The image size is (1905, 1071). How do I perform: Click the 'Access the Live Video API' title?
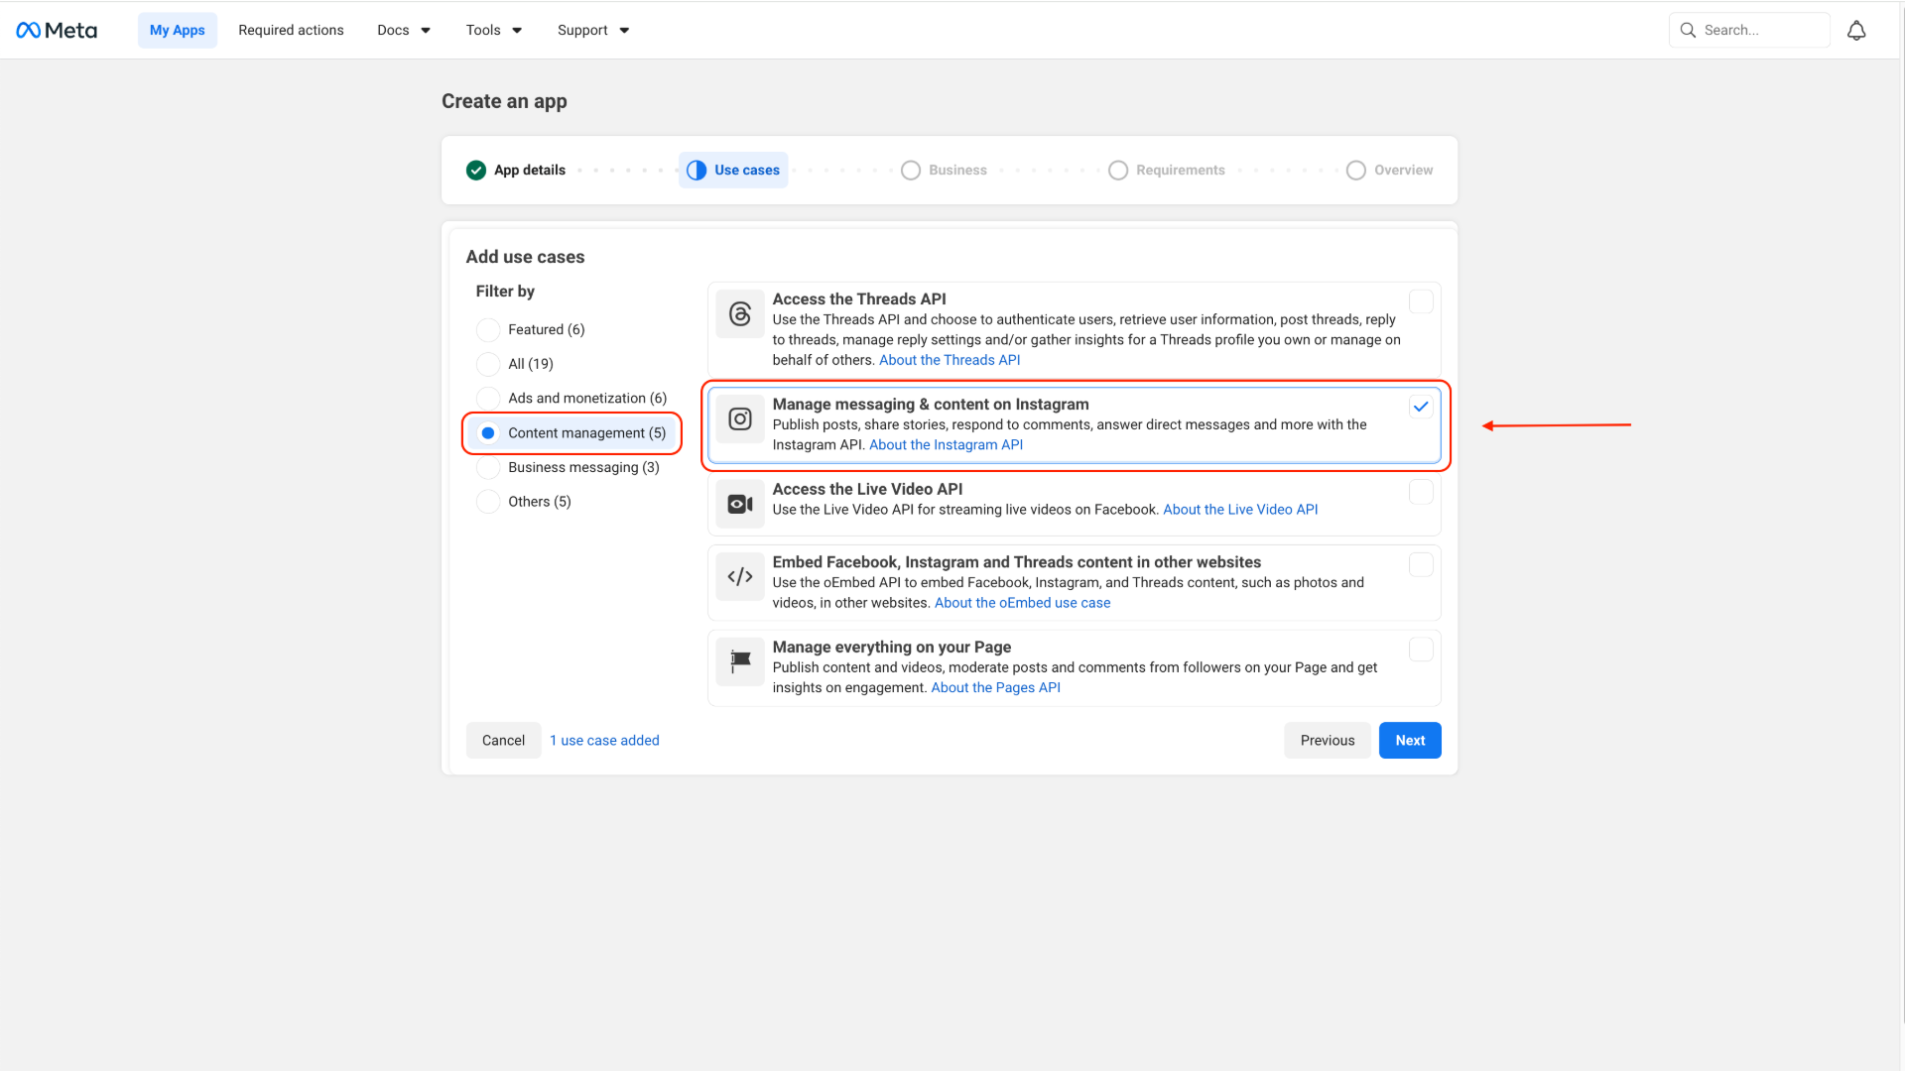pyautogui.click(x=867, y=489)
